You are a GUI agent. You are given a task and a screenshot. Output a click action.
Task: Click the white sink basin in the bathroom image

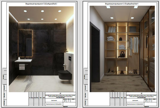(23, 61)
